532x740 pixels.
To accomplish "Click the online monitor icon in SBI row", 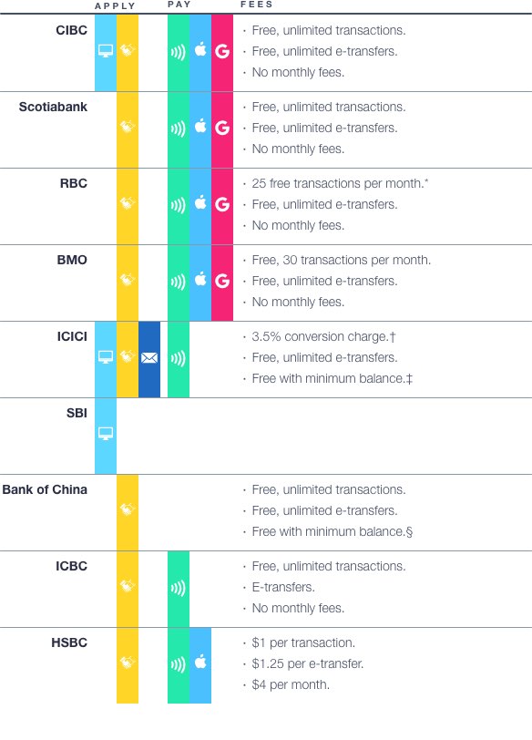I will coord(106,433).
